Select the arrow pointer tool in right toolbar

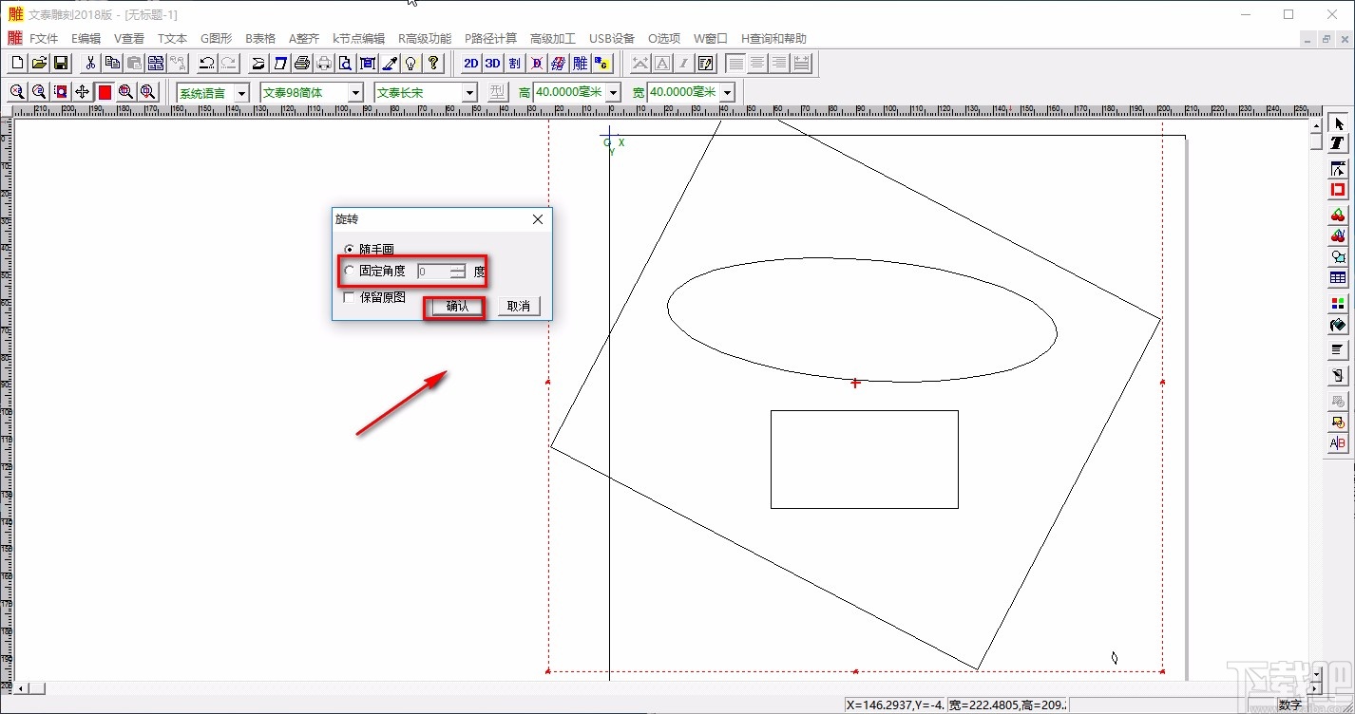pyautogui.click(x=1338, y=124)
